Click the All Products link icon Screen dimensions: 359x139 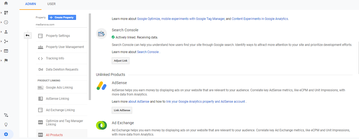click(40, 135)
